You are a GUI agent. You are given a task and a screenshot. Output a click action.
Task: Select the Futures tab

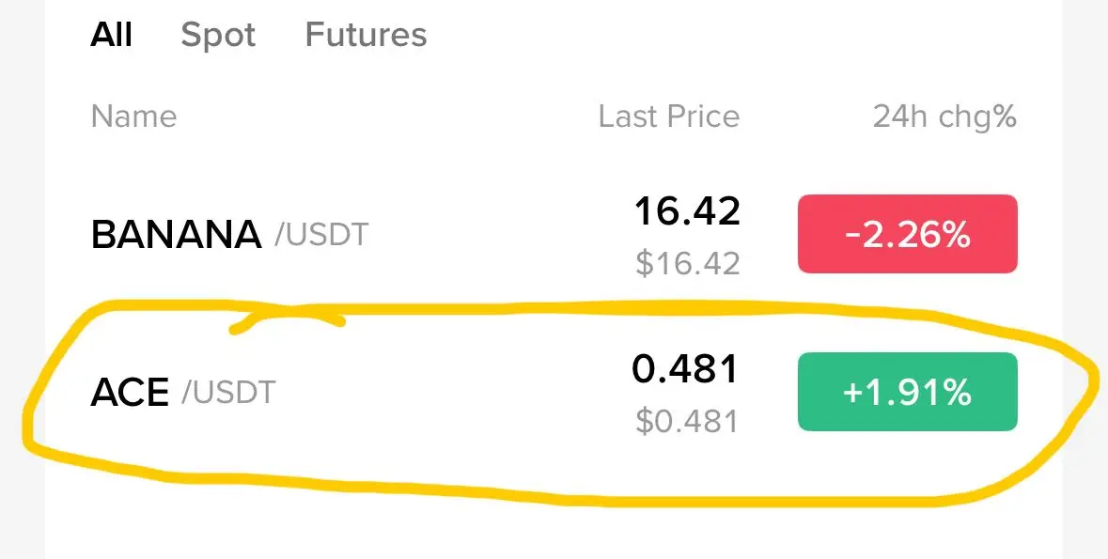pos(366,35)
